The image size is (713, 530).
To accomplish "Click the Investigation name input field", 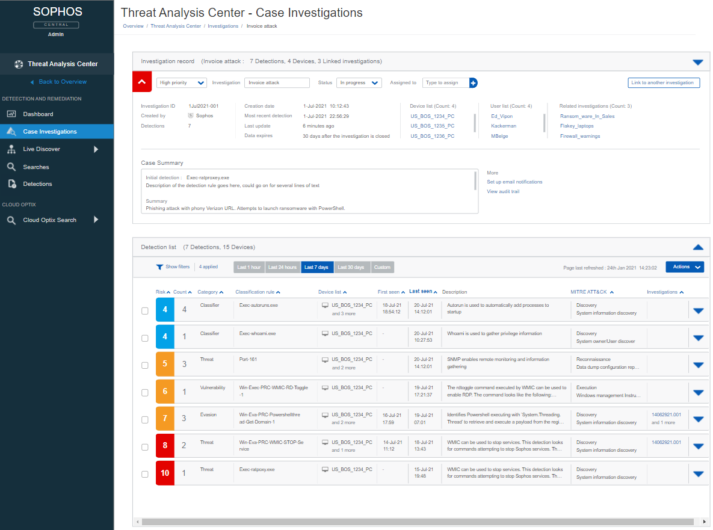I will point(277,83).
